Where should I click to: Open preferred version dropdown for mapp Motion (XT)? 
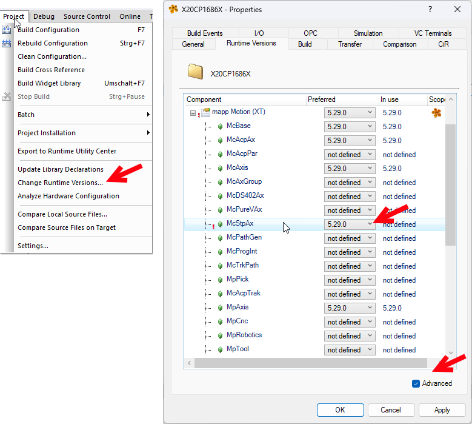(x=350, y=113)
